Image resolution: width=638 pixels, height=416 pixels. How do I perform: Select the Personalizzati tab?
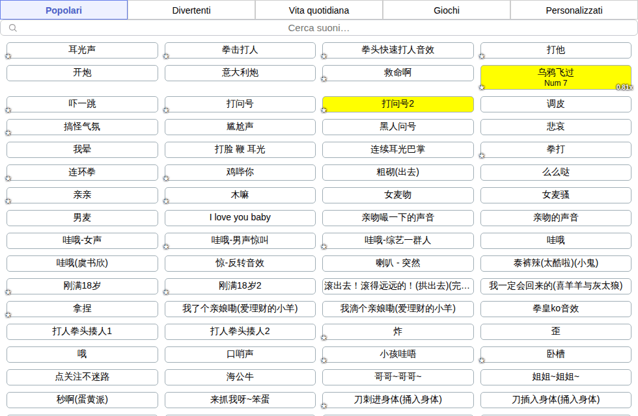click(574, 10)
